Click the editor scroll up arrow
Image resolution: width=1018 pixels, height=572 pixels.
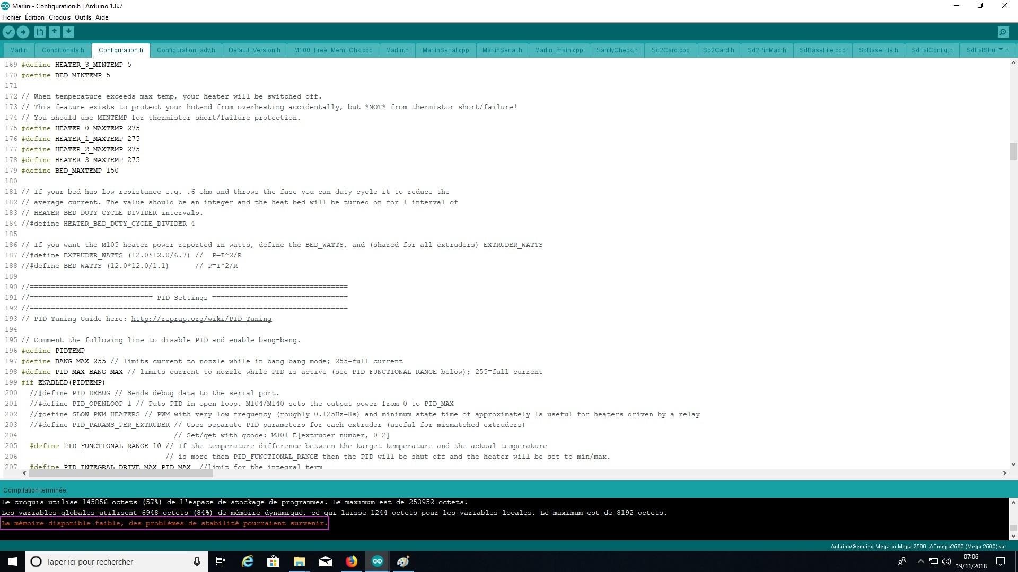coord(1013,63)
